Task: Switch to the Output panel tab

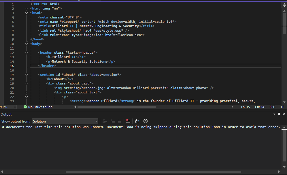Action: click(x=6, y=114)
